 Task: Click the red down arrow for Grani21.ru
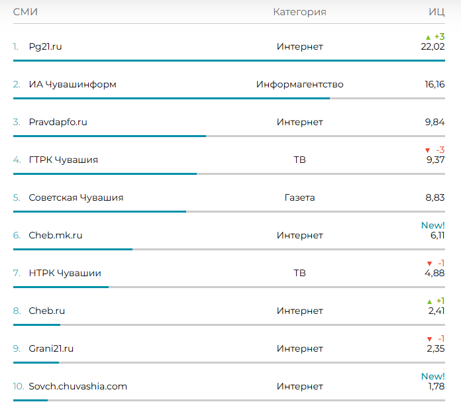coord(429,339)
